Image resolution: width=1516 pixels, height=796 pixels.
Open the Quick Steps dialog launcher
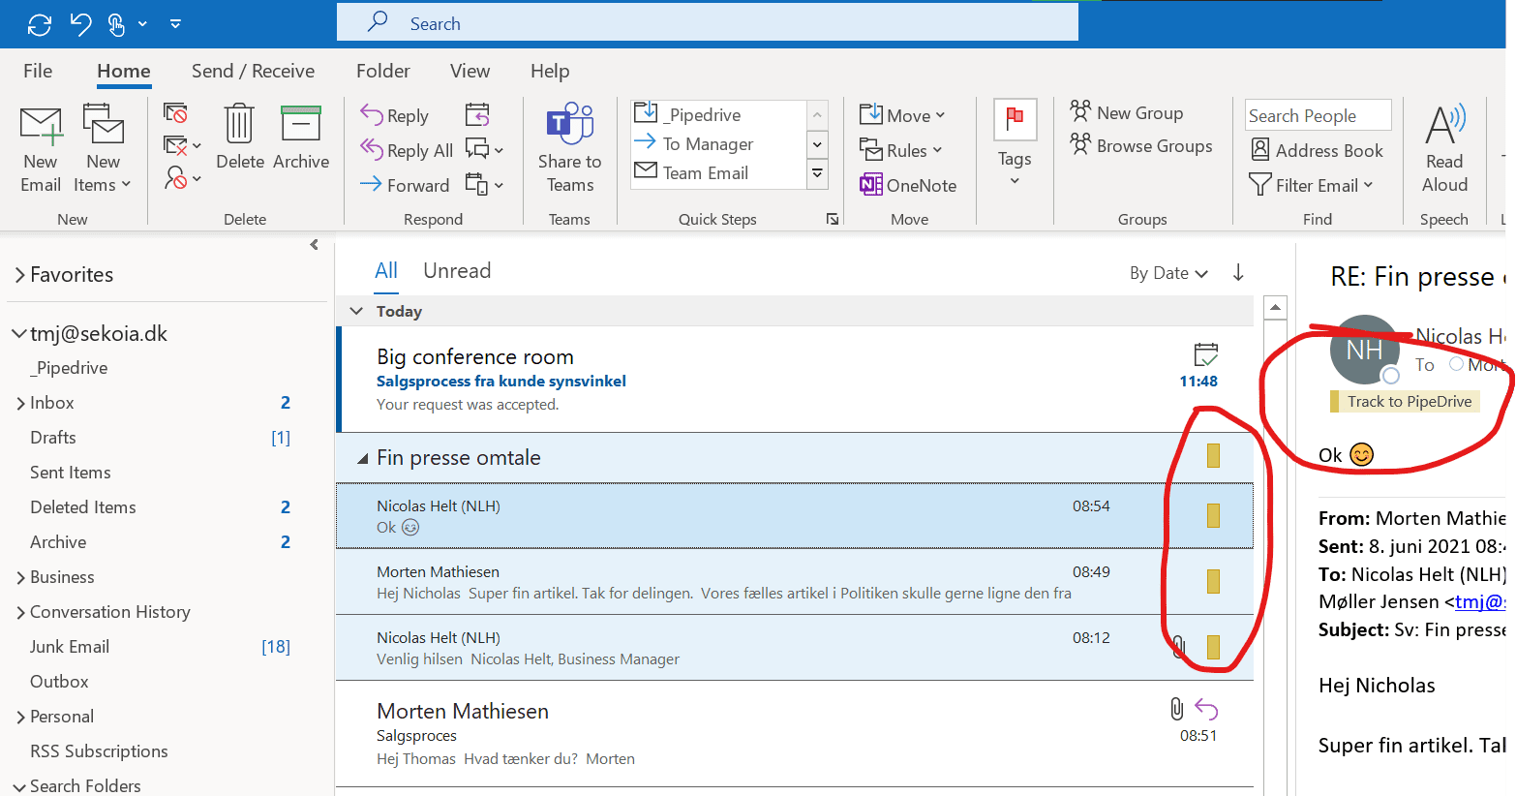coord(833,220)
